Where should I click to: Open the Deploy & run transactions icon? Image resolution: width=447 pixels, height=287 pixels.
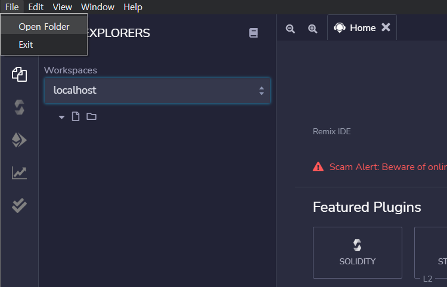tap(19, 140)
